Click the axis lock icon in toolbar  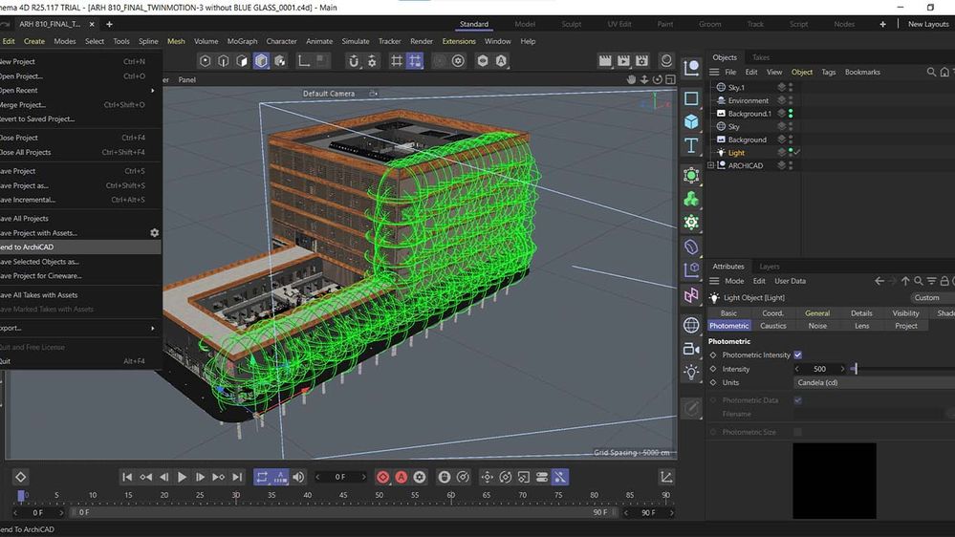(304, 61)
